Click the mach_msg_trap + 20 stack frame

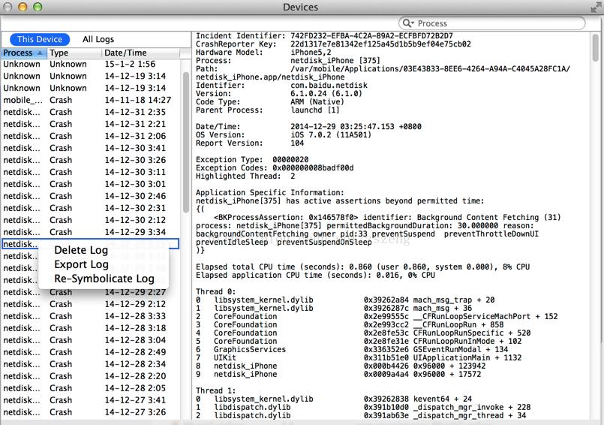(345, 300)
